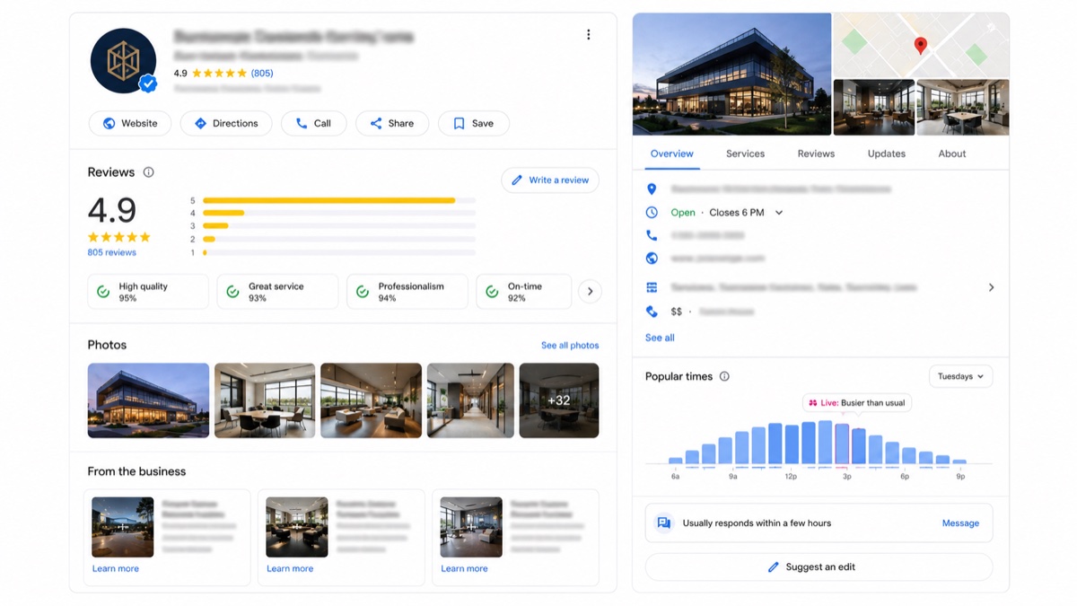
Task: Save this business listing
Action: 473,124
